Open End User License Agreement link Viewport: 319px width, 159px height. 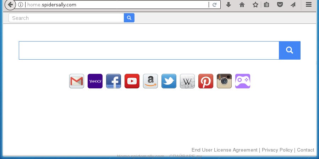(224, 150)
